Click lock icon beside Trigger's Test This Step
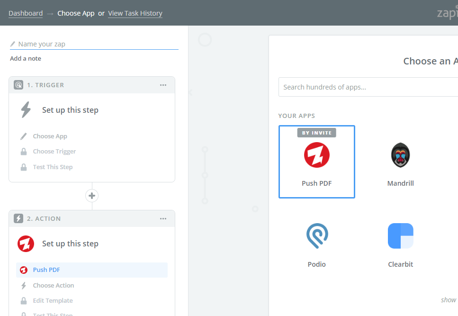The width and height of the screenshot is (458, 316). 24,167
